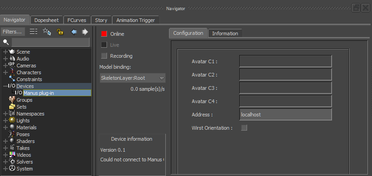Enable the Recording checkbox
Screen dimensions: 372x176
click(104, 56)
